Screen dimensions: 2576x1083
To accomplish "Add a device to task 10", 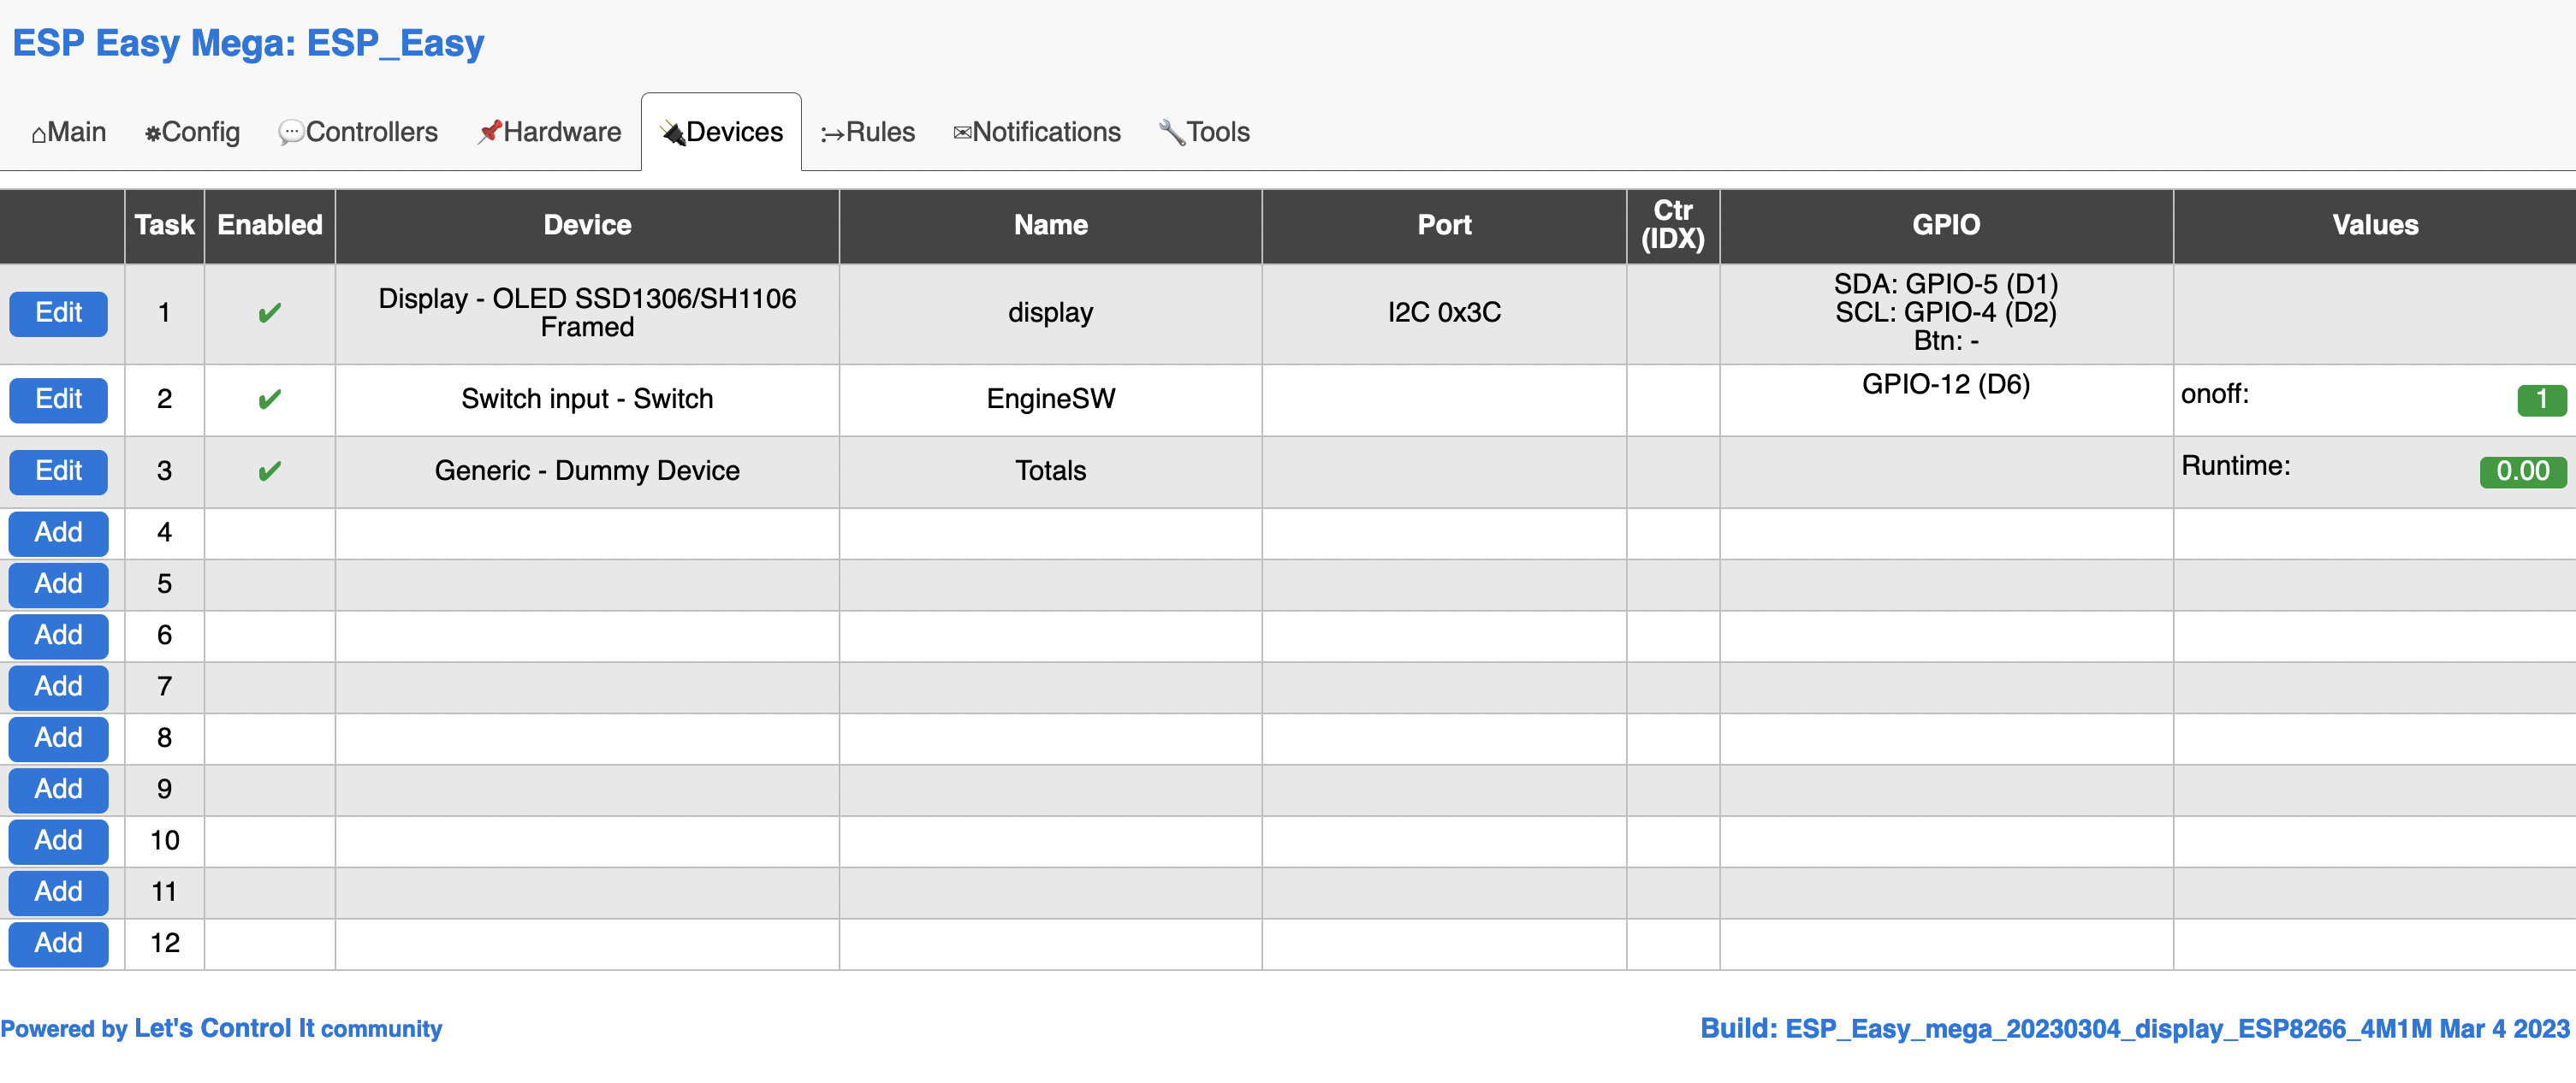I will tap(59, 841).
